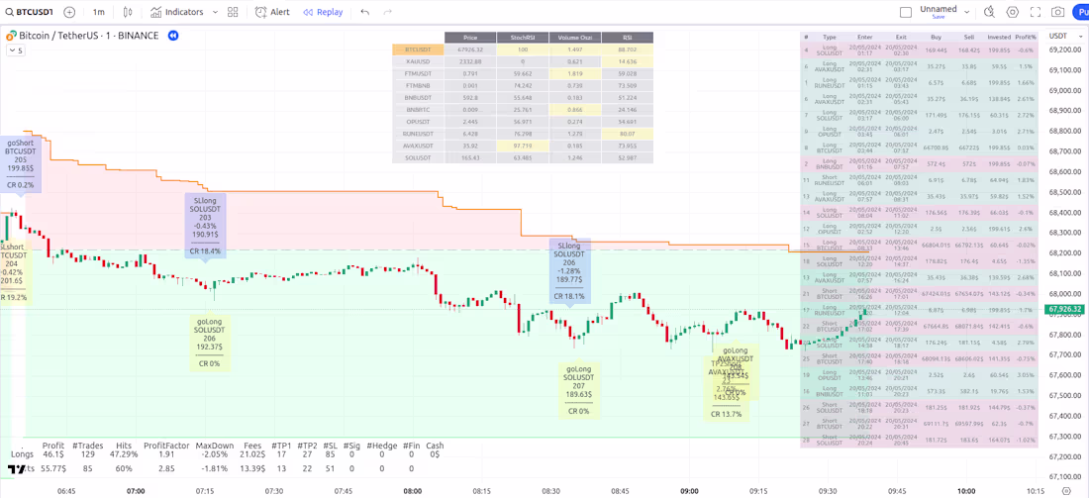Image resolution: width=1089 pixels, height=498 pixels.
Task: Click the blue replay rewind icon beside BINANCE
Action: [173, 36]
